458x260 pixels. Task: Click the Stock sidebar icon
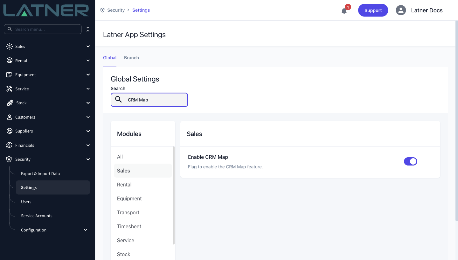pos(10,103)
